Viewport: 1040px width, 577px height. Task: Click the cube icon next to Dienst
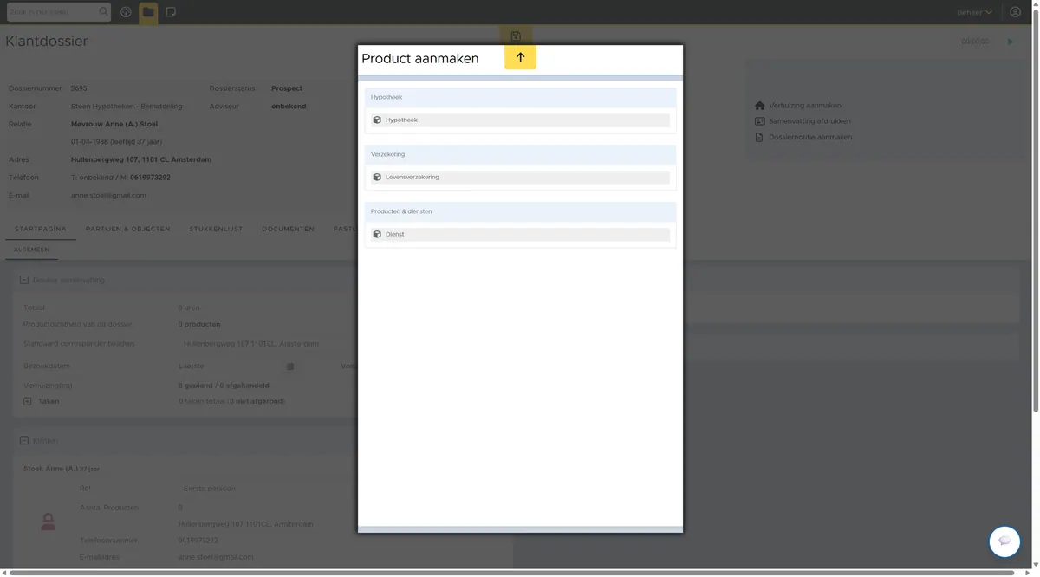377,235
